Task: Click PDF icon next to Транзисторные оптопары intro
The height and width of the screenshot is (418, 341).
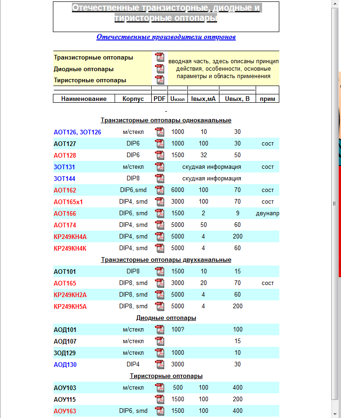Action: 160,58
